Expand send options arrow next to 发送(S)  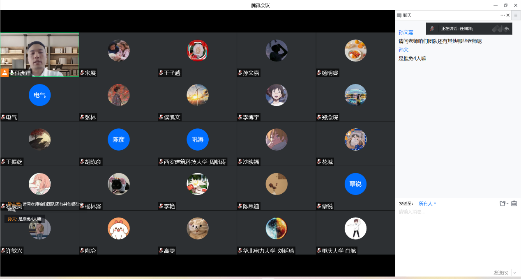coord(514,273)
